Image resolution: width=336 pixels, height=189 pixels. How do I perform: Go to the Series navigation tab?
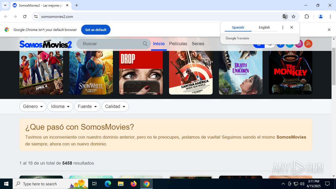198,44
